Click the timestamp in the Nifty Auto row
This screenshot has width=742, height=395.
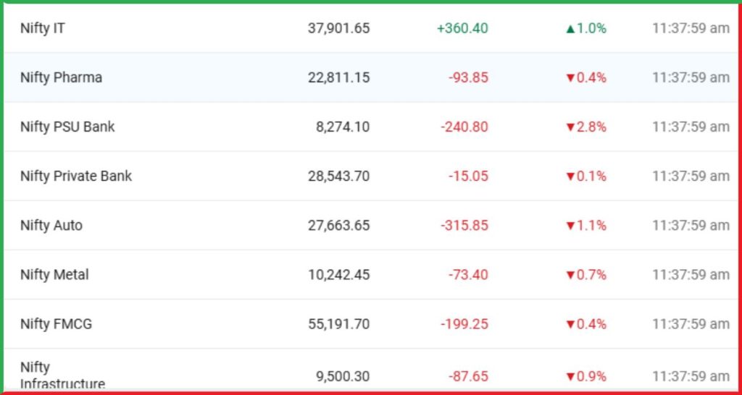click(x=691, y=225)
